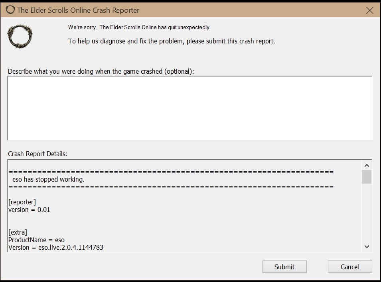Click the empty scrollbar track below the thumb
This screenshot has height=282, width=381.
tap(367, 213)
